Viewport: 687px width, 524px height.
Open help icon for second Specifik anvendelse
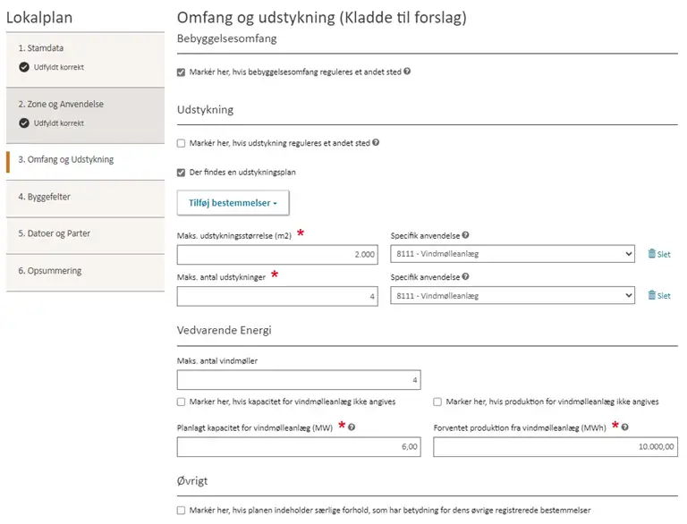[465, 276]
